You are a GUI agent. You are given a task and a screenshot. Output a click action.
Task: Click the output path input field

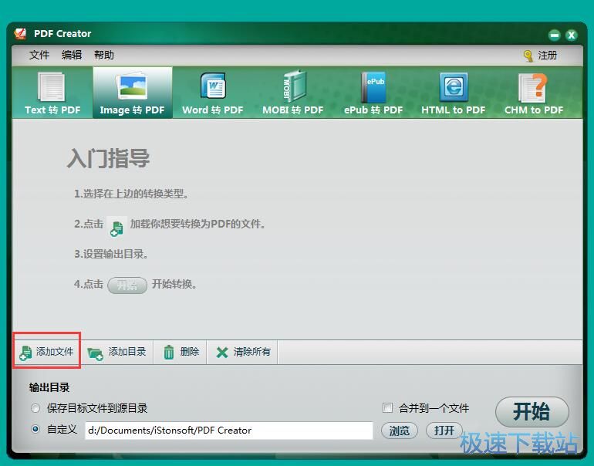coord(229,431)
